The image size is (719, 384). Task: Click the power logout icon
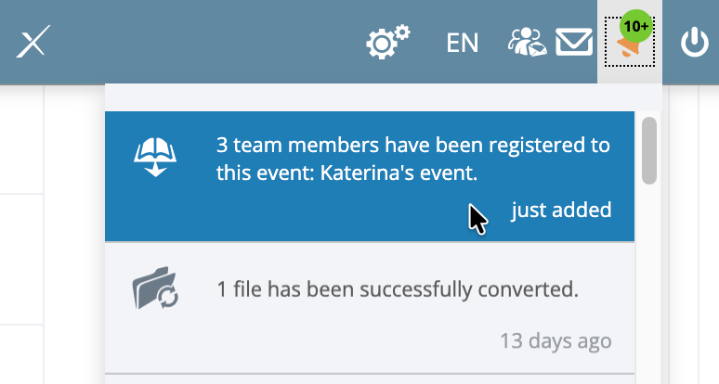coord(694,42)
